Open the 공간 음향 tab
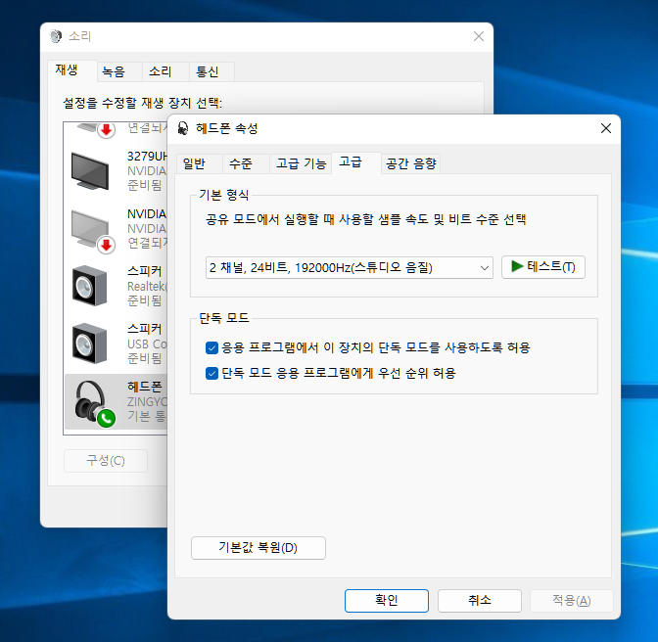The height and width of the screenshot is (642, 658). (411, 163)
